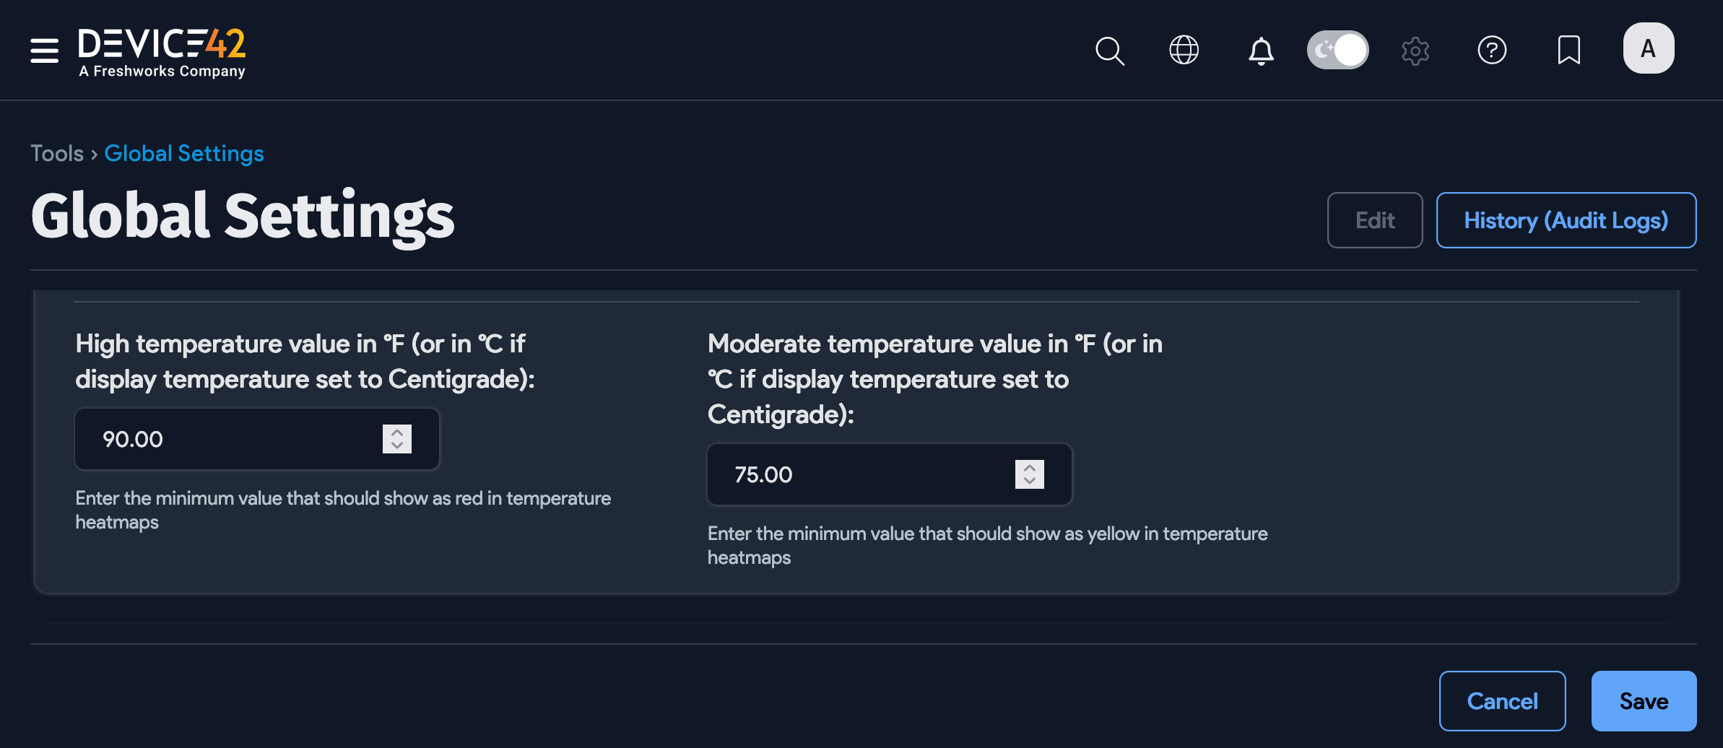Open the Global Settings breadcrumb
The image size is (1723, 748).
tap(184, 153)
